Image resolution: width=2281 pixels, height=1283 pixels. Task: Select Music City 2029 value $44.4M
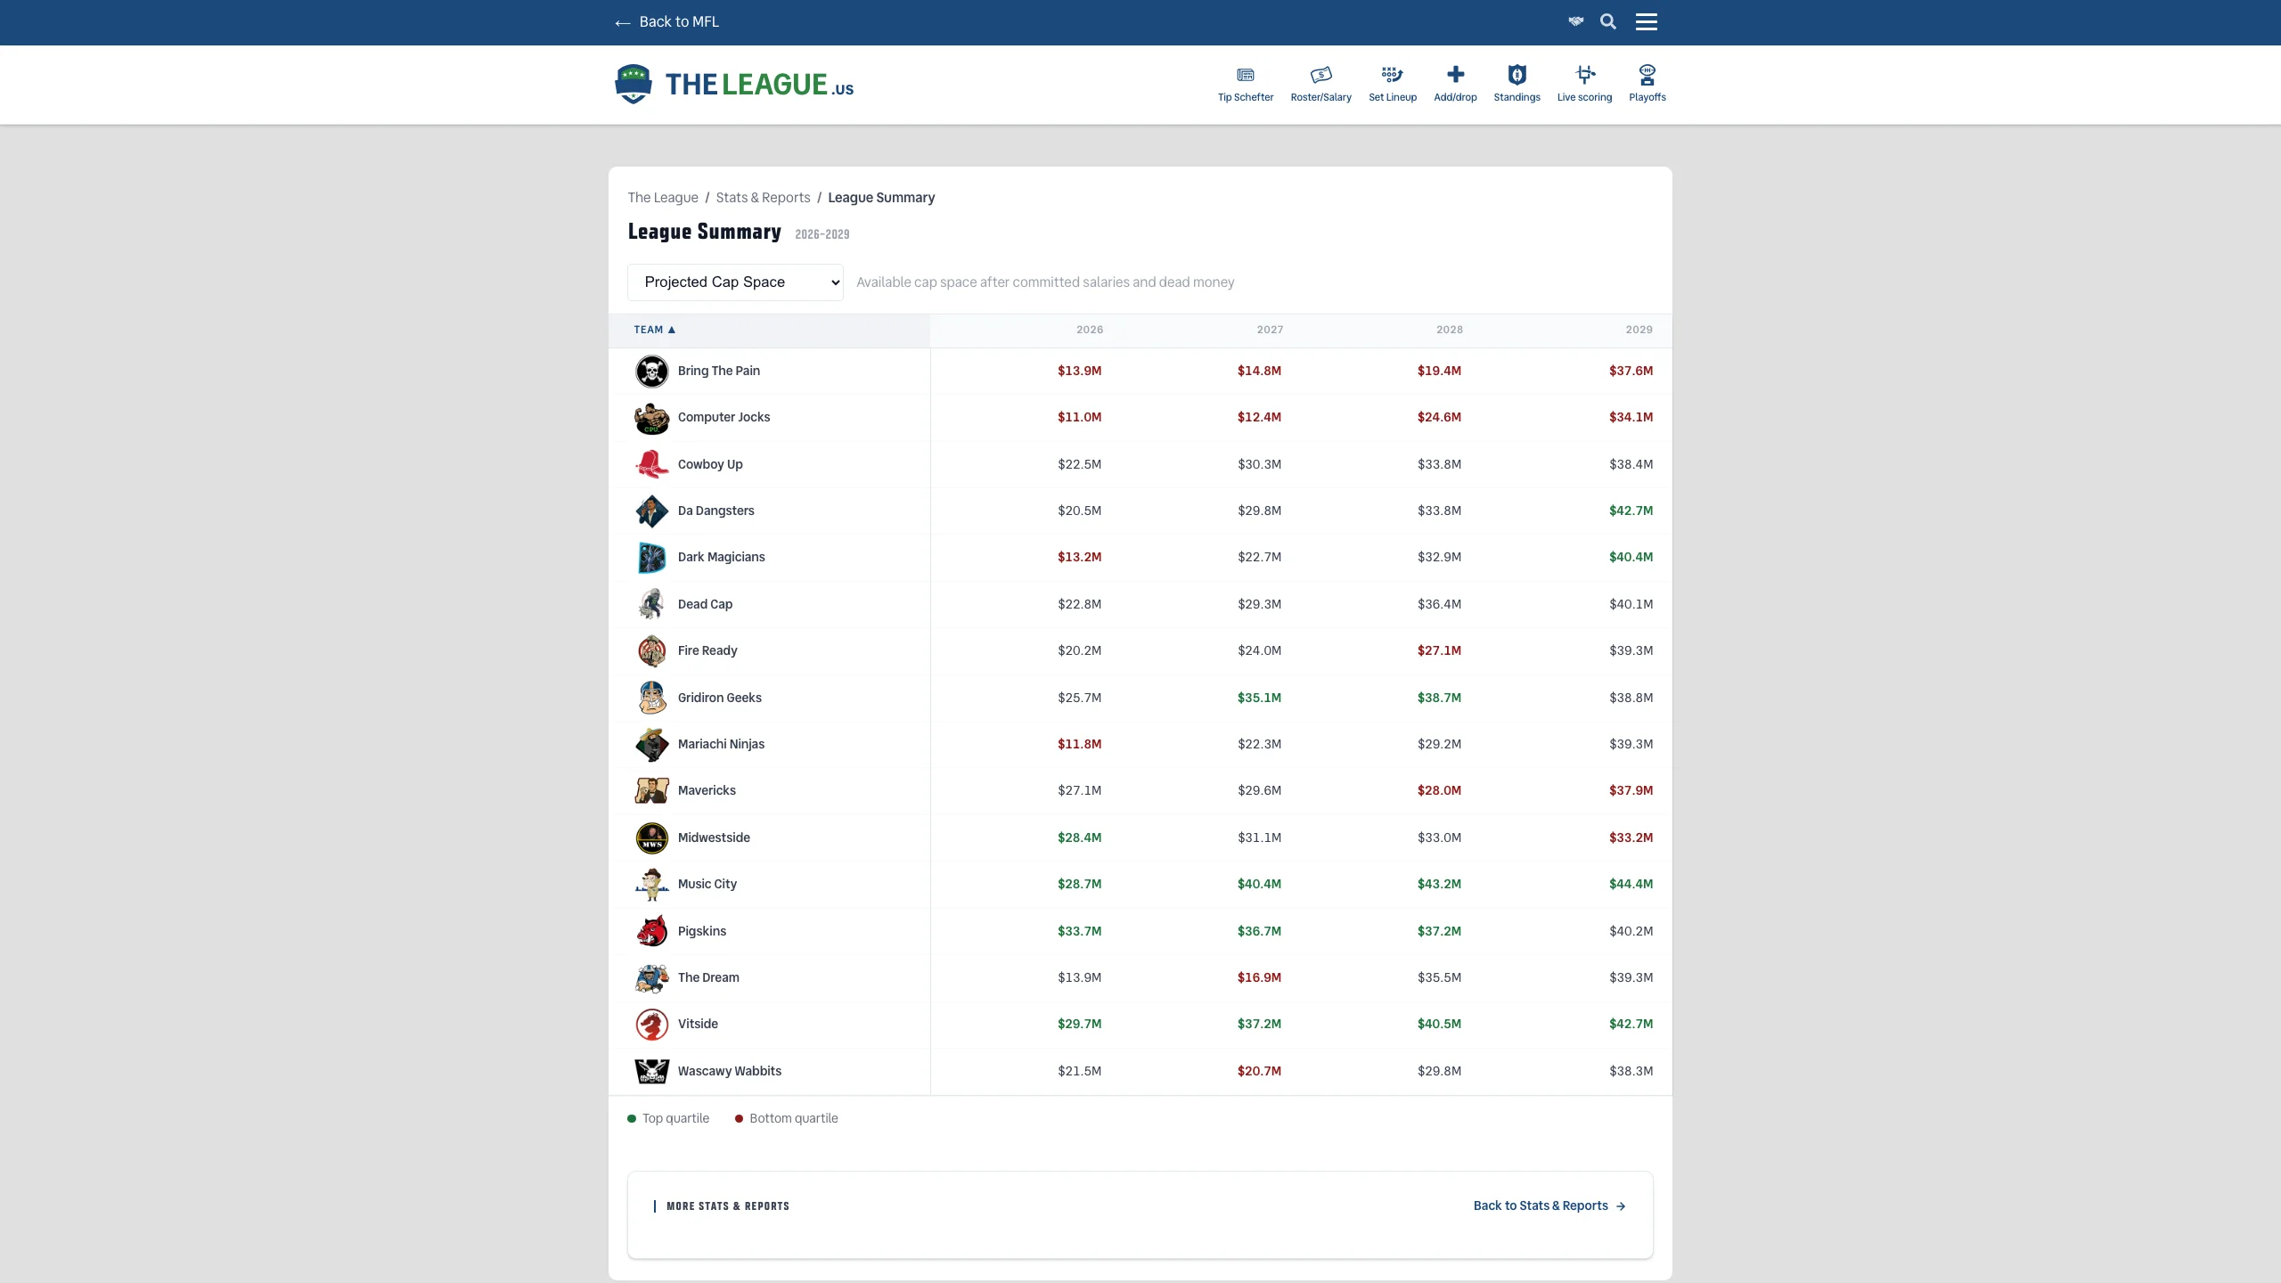pos(1631,884)
